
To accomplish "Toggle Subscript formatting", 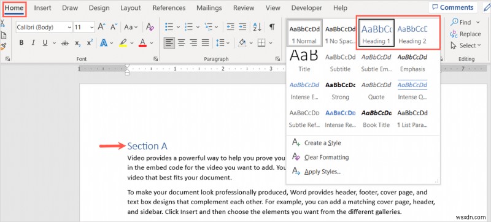I will 77,43.
